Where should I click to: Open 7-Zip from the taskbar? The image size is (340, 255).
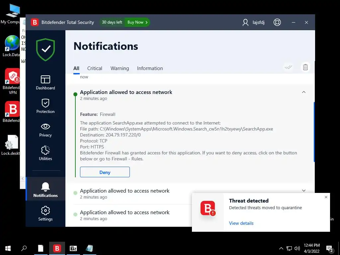pos(73,248)
